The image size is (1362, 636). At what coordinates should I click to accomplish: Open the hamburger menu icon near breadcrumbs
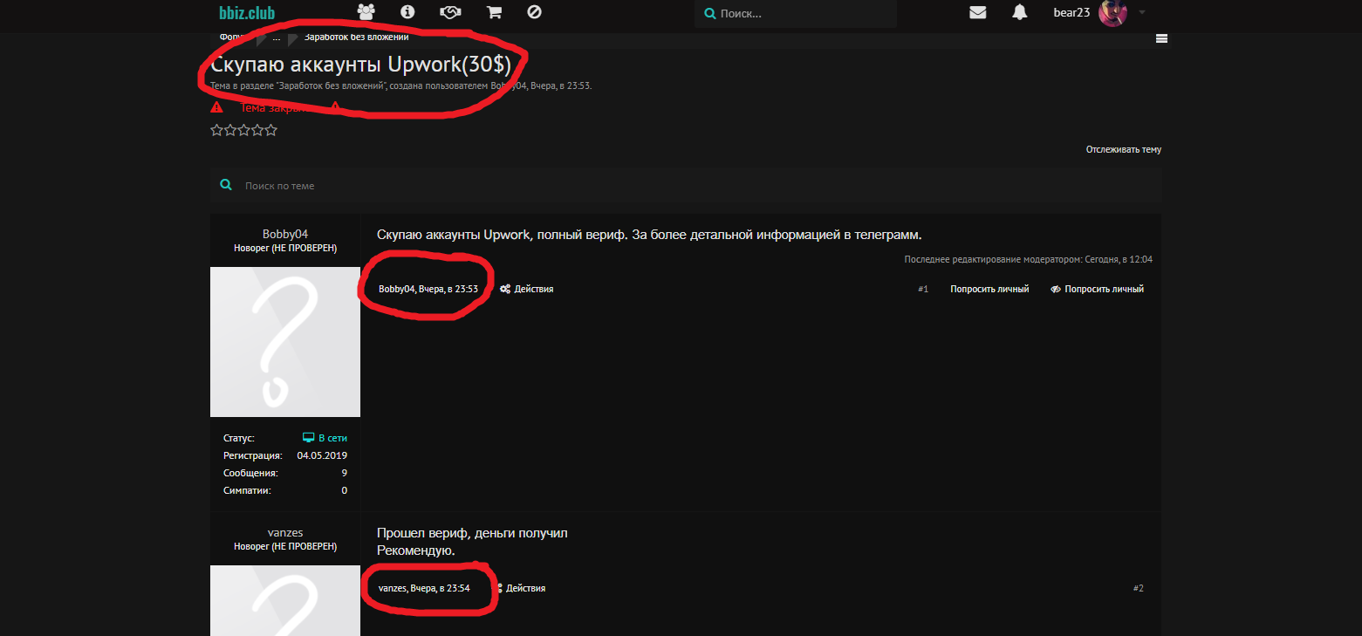[x=1161, y=38]
